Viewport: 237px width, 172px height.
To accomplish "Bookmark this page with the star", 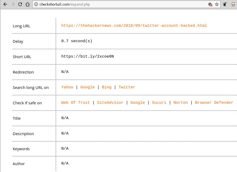I will (x=217, y=4).
